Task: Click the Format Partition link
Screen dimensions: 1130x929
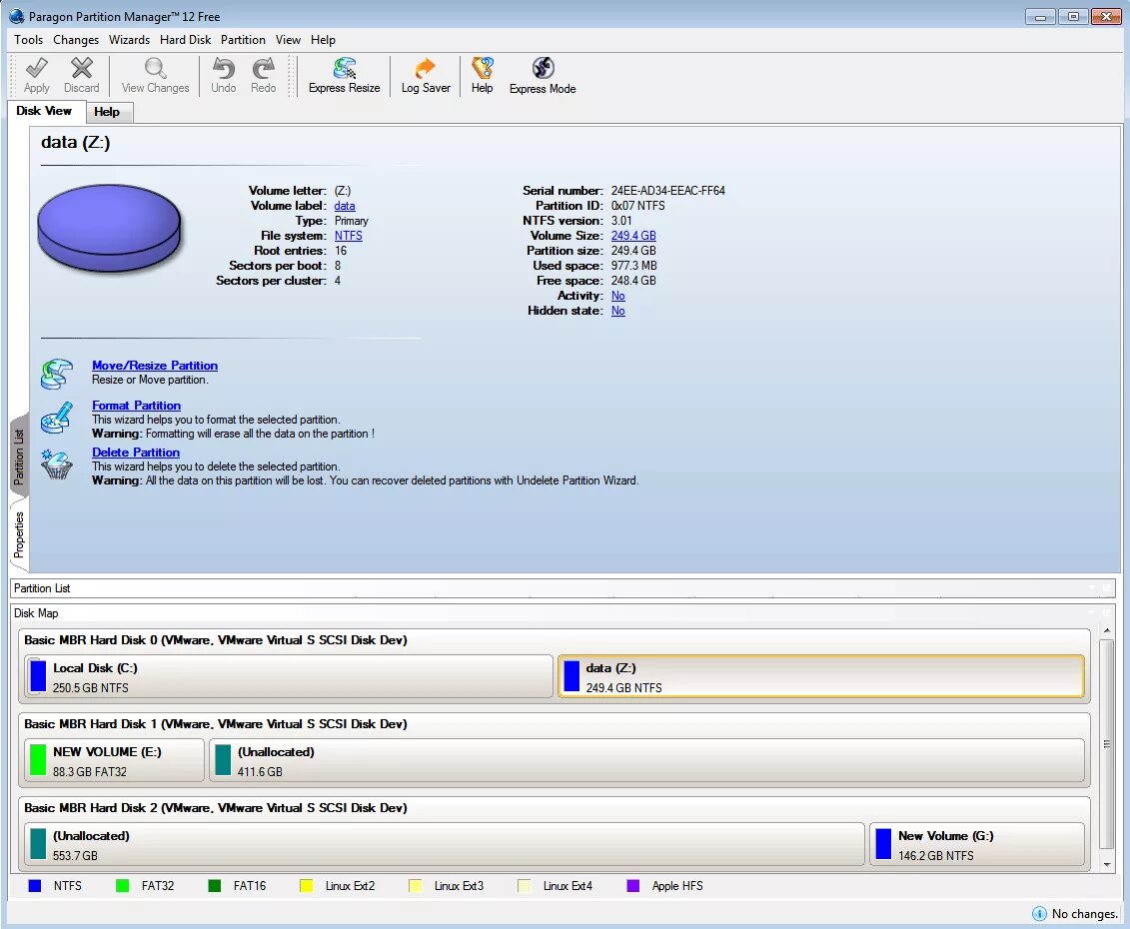Action: pyautogui.click(x=136, y=406)
